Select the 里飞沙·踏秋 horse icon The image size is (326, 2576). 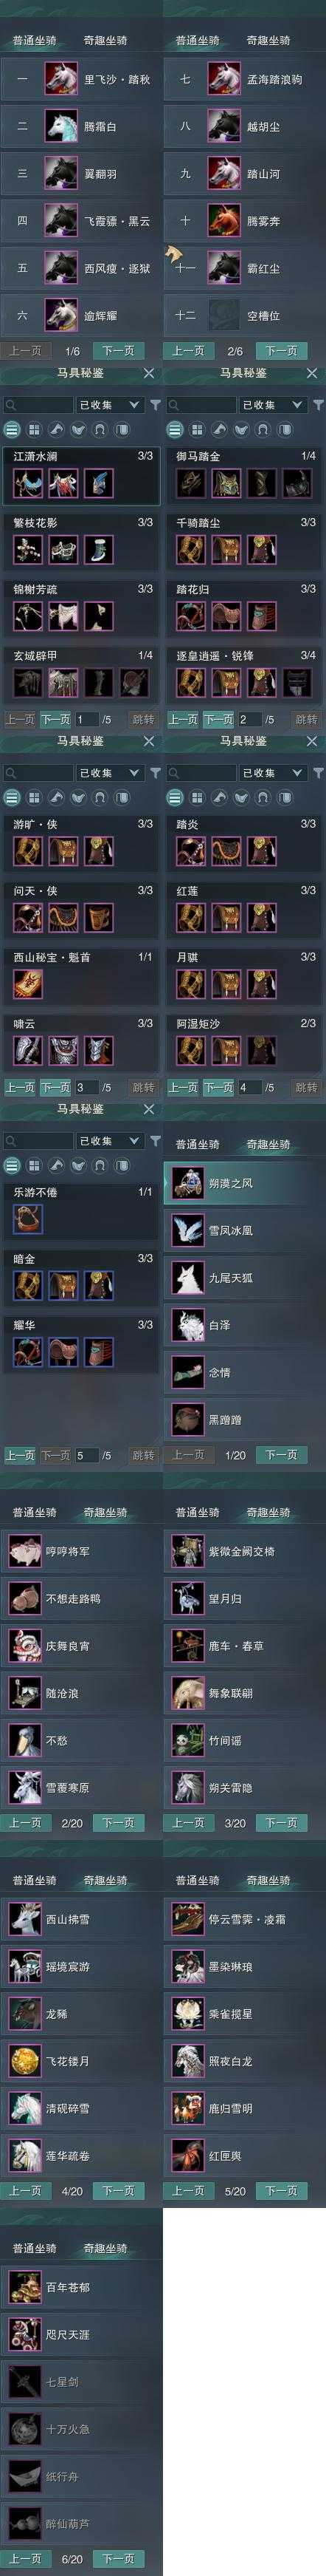[x=60, y=79]
